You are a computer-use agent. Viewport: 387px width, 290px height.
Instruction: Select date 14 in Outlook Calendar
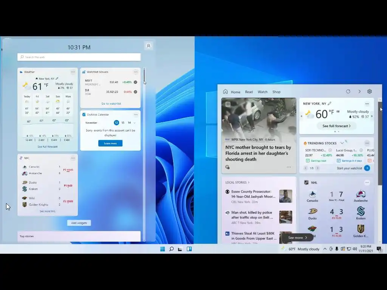pyautogui.click(x=129, y=123)
